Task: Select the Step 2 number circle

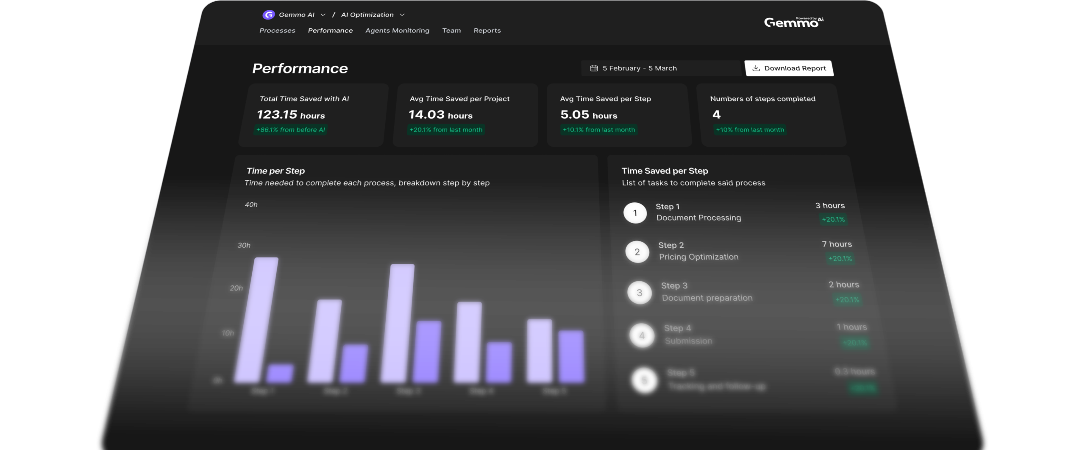Action: coord(637,252)
